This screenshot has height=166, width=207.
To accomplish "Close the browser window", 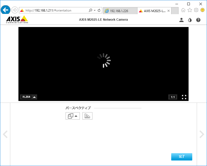I will 201,4.
